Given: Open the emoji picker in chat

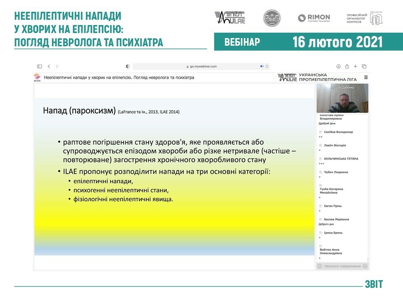Looking at the screenshot, I should point(320,266).
